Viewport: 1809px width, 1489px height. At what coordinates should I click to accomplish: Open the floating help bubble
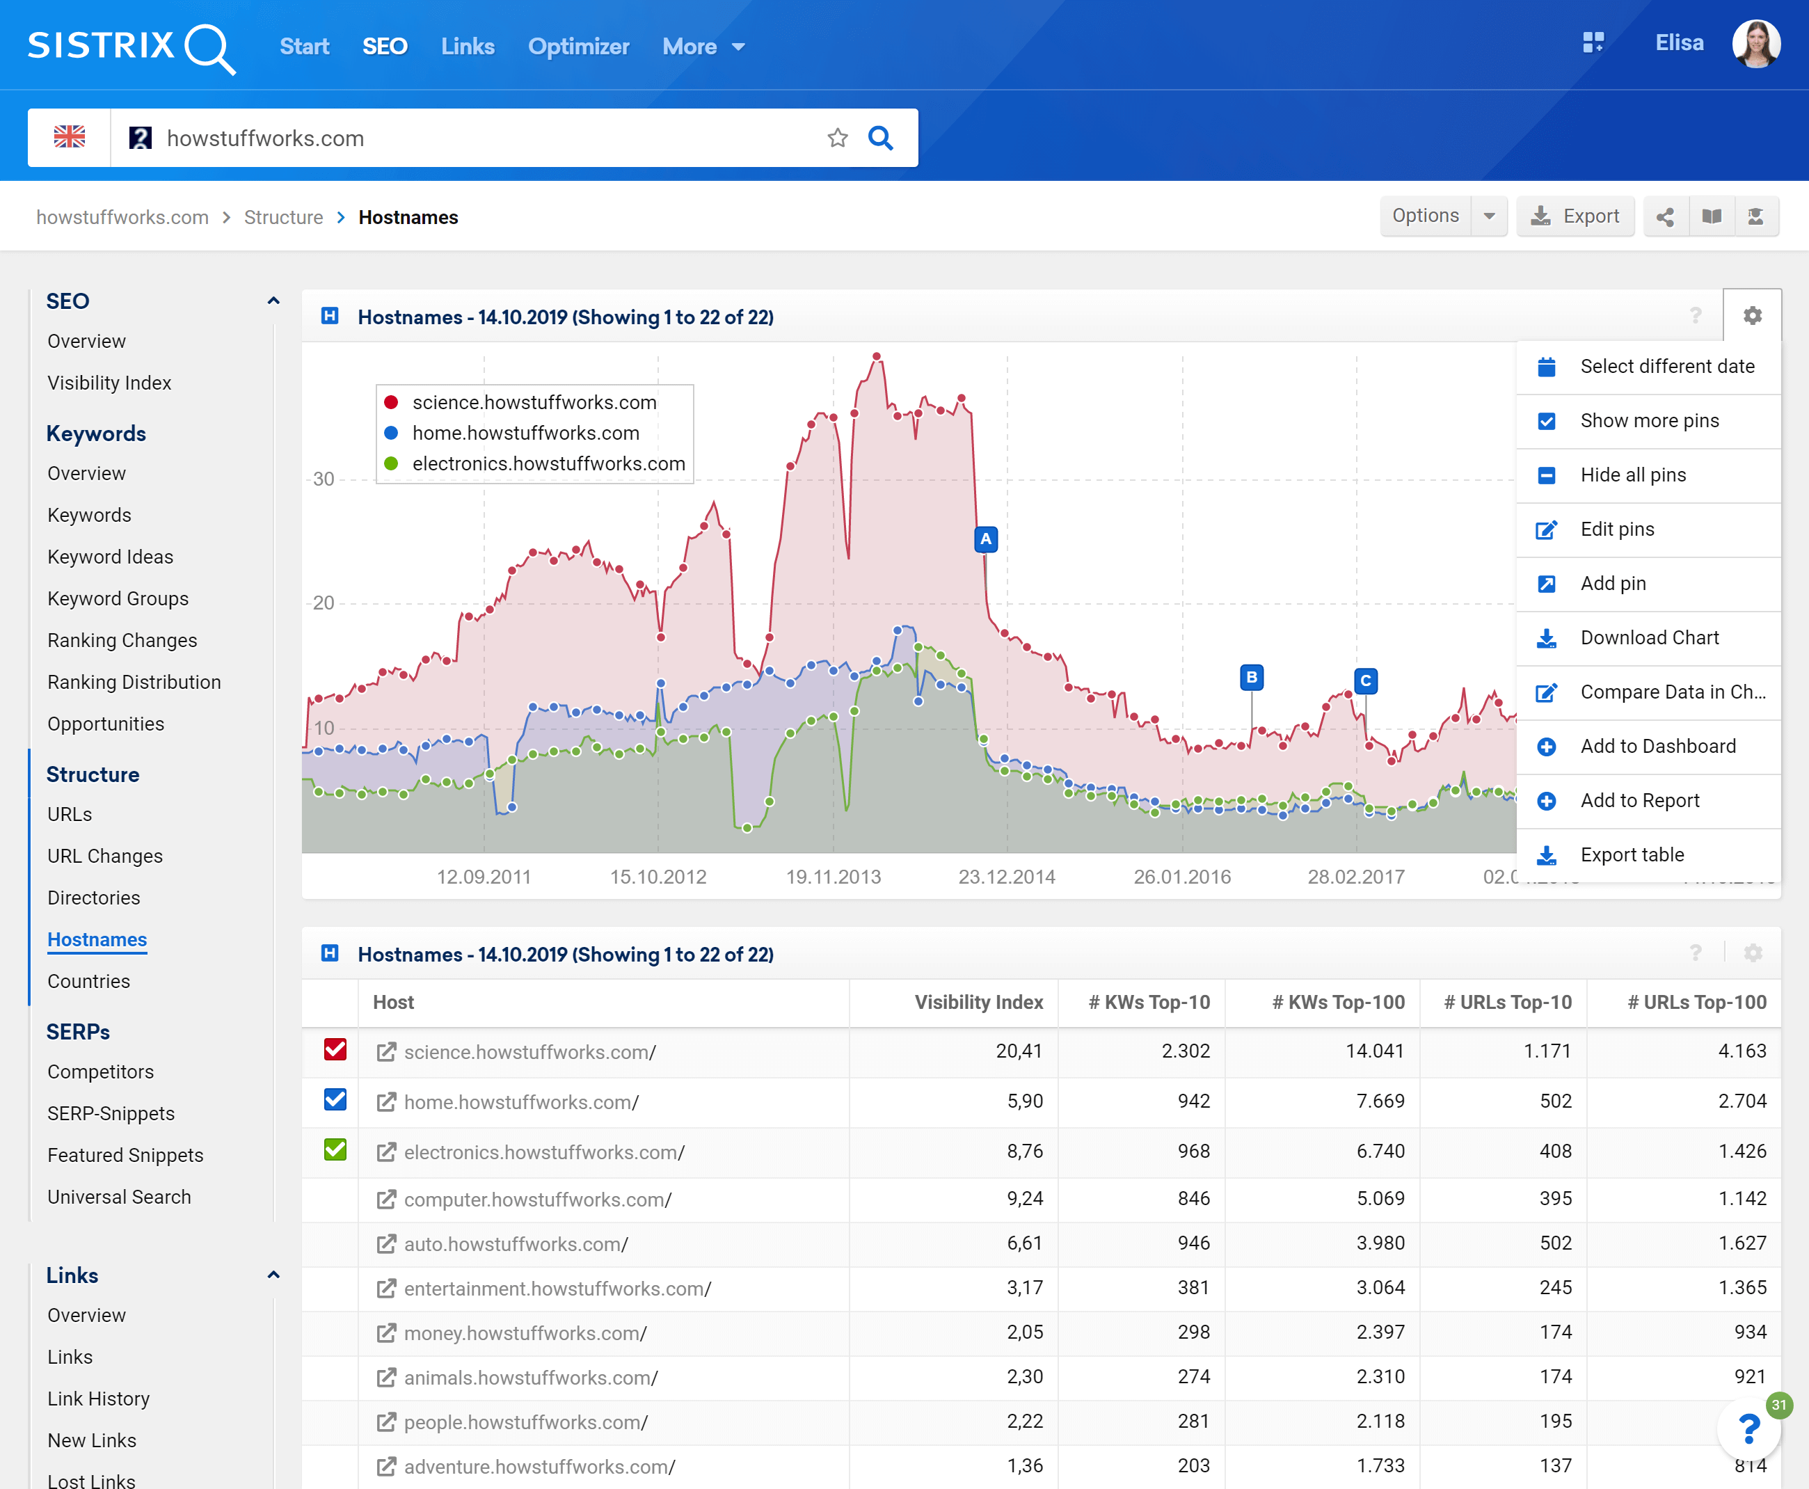click(x=1749, y=1429)
